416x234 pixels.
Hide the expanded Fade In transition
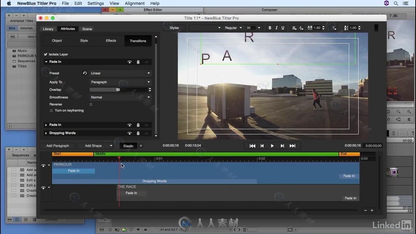click(x=130, y=62)
